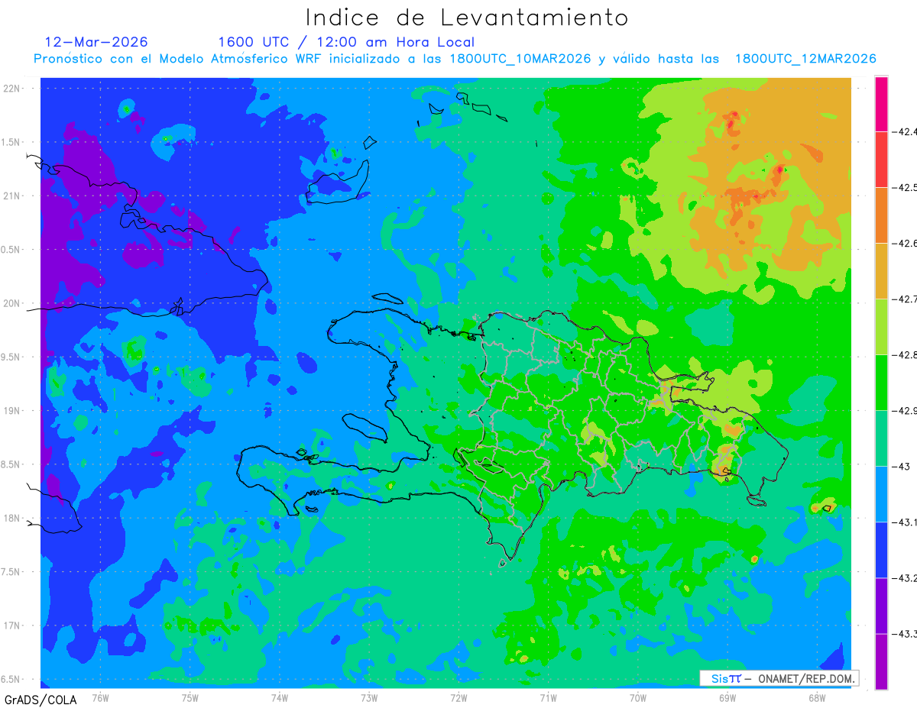Click the '21N' latitude label
Viewport: 917px width, 708px height.
coord(11,196)
